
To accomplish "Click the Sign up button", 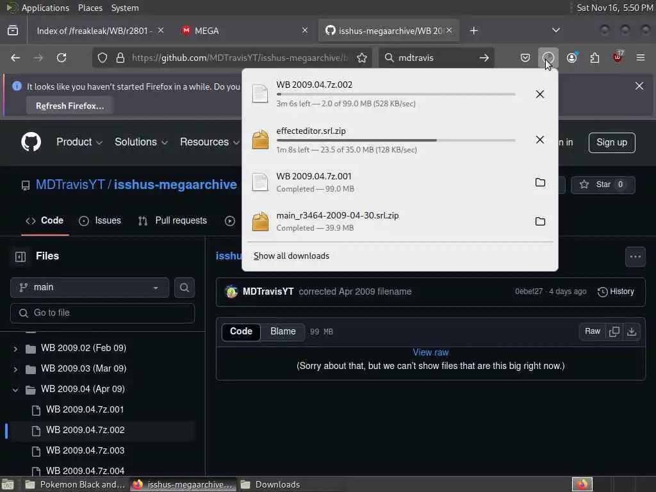I will [x=612, y=143].
